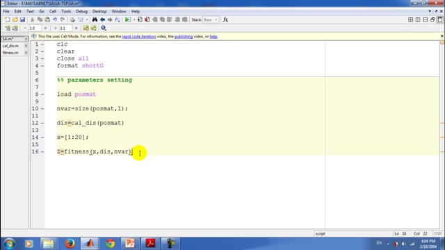This screenshot has height=250, width=445.
Task: Close the cal_dis.m document
Action: pos(26,46)
